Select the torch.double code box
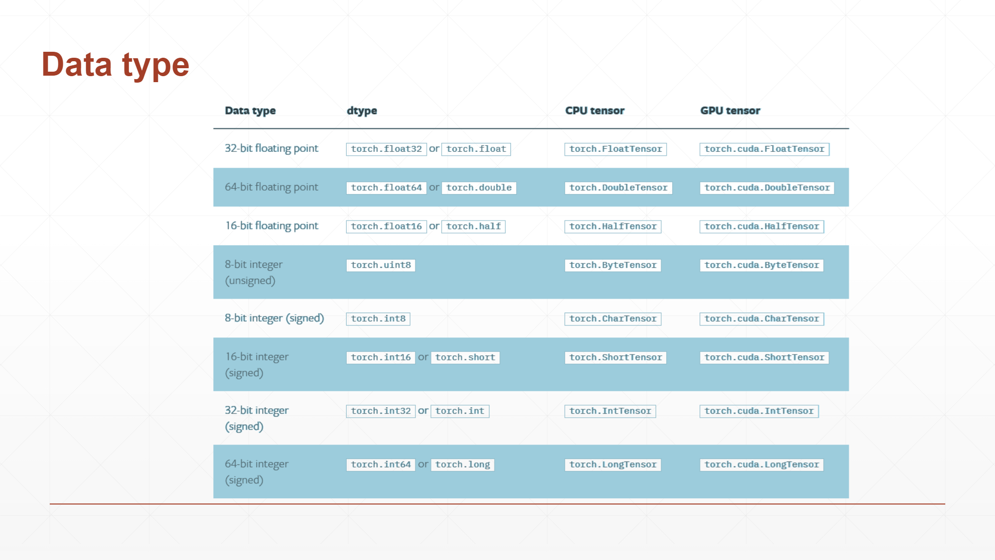This screenshot has width=995, height=560. pos(479,188)
